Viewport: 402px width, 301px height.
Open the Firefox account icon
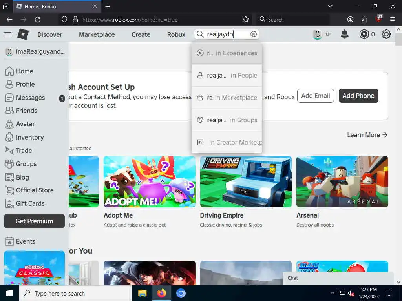pyautogui.click(x=350, y=20)
